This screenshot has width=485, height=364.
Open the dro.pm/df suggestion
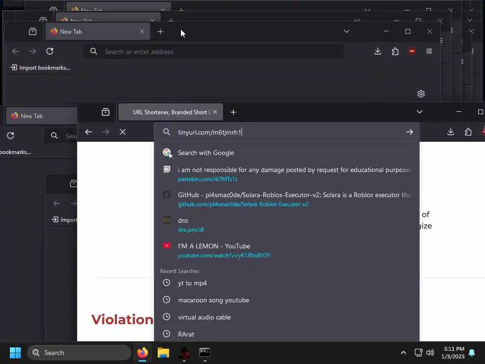287,225
